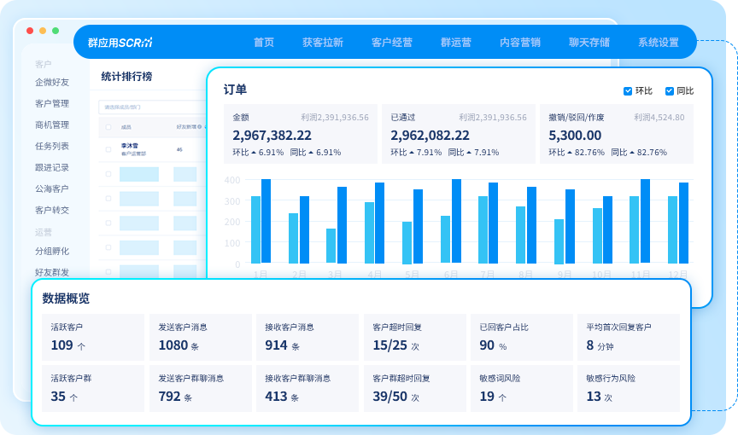Click the 敏感词风险 stat card
Screen dimensions: 738x435
coord(521,388)
